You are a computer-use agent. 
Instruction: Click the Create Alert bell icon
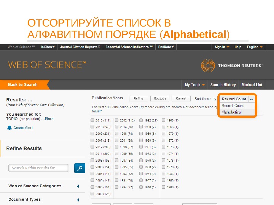point(10,128)
